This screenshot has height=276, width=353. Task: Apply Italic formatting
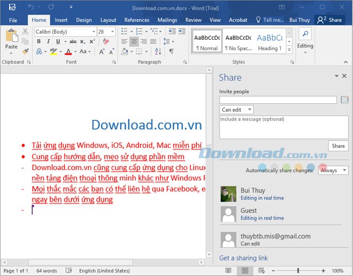coord(49,42)
